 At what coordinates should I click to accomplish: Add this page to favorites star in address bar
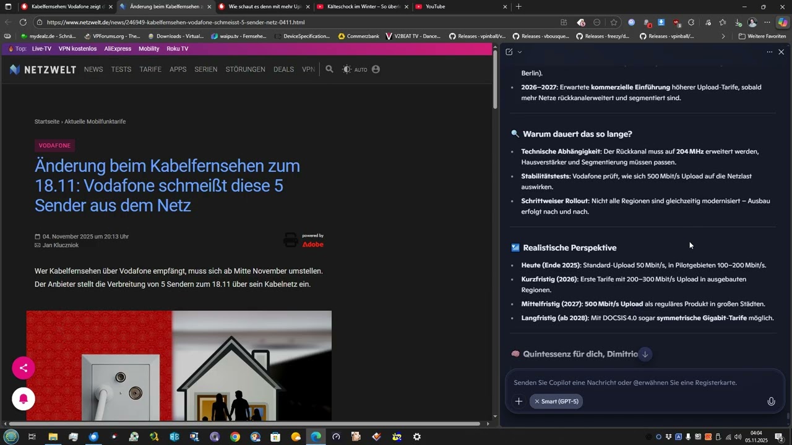(x=614, y=22)
